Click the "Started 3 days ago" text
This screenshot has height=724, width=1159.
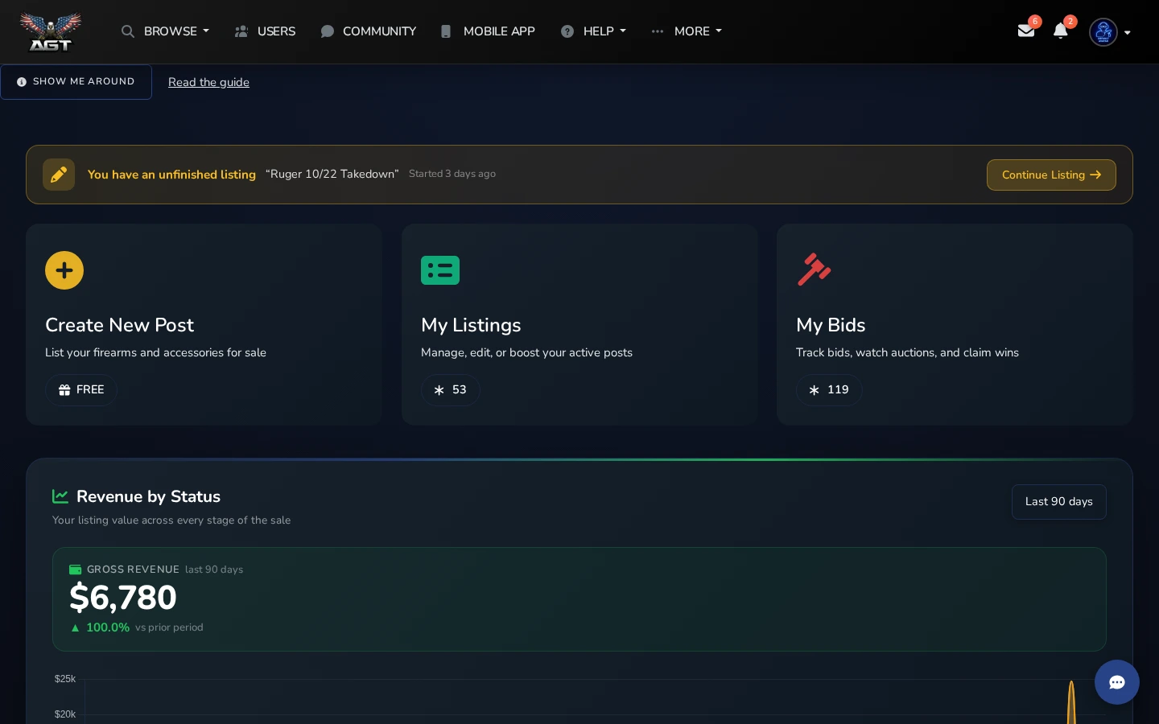click(x=452, y=174)
